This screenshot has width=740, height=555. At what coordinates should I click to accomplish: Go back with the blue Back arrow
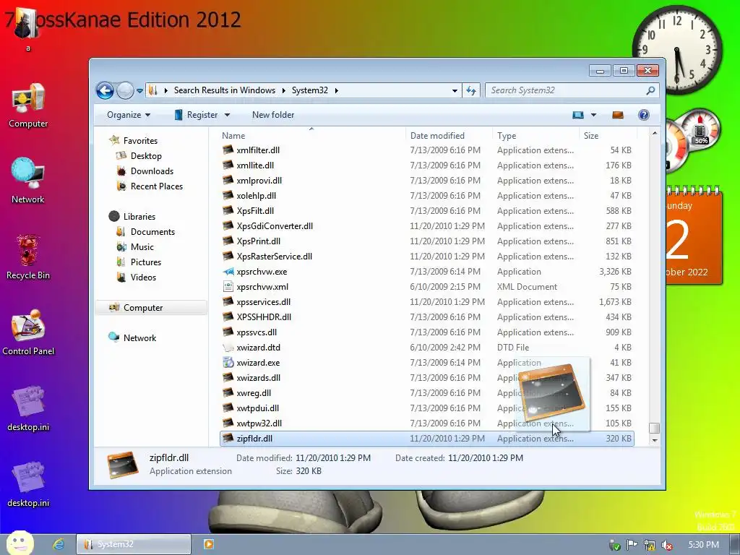click(105, 90)
